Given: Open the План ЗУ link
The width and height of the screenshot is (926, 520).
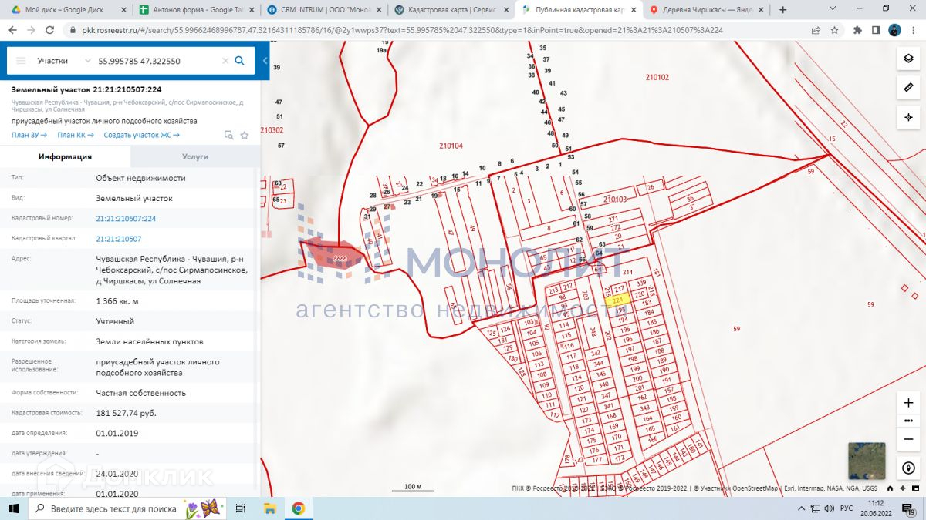Looking at the screenshot, I should click(x=29, y=135).
